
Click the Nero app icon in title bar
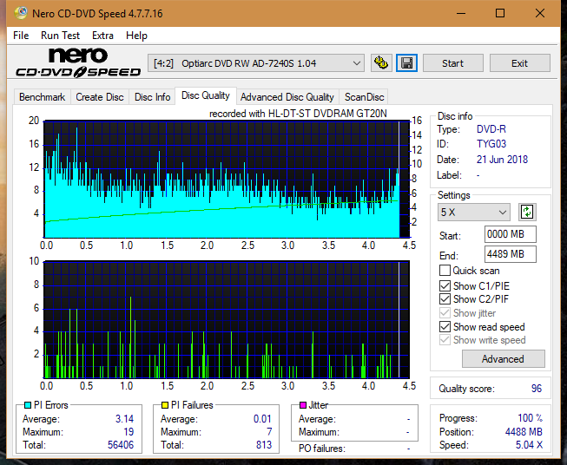(x=21, y=13)
